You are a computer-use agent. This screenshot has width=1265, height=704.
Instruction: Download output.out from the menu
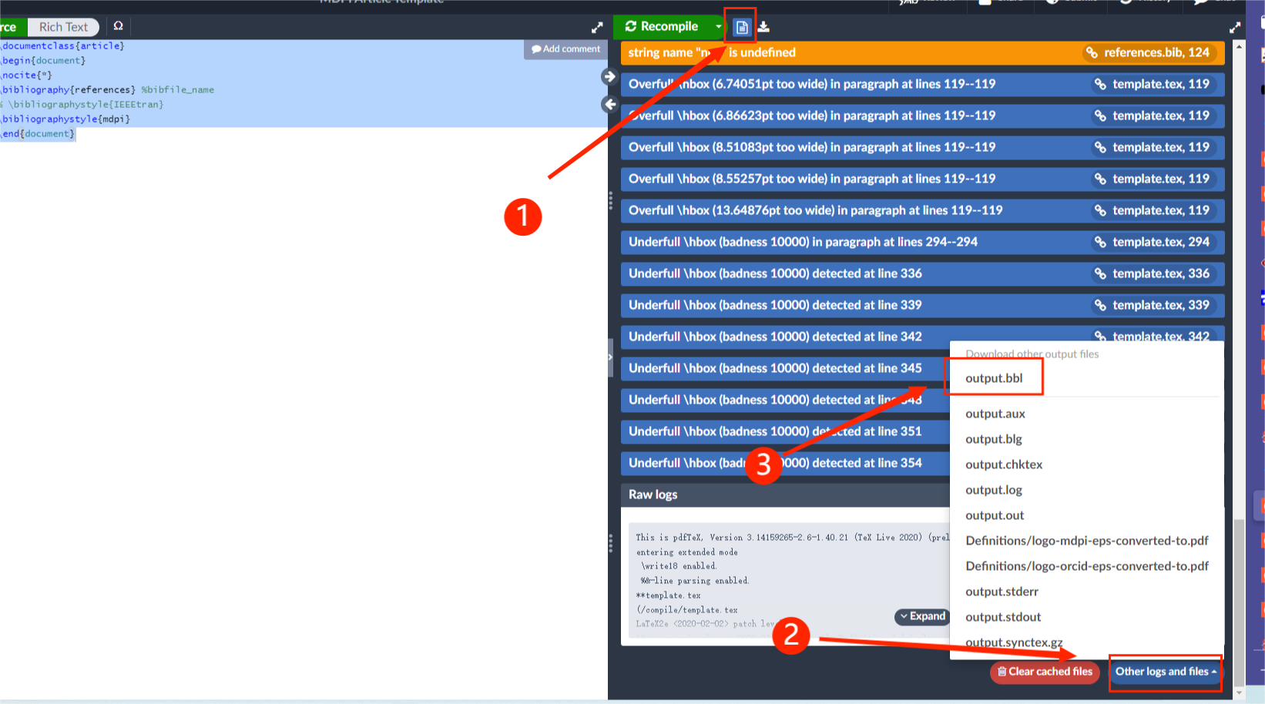point(995,515)
